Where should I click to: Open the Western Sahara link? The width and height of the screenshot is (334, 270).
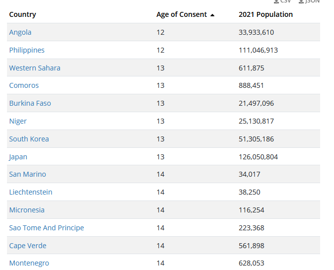[x=35, y=68]
